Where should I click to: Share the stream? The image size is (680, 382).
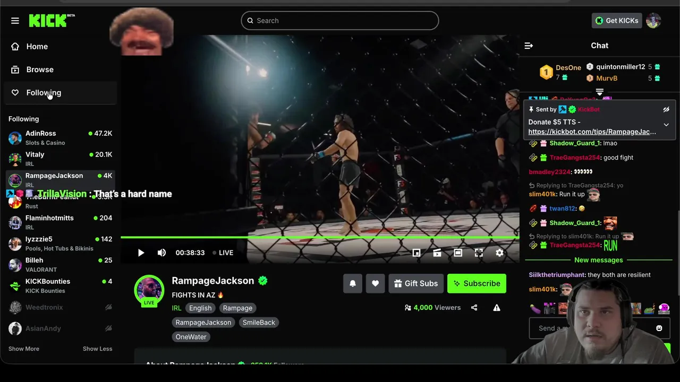coord(474,308)
